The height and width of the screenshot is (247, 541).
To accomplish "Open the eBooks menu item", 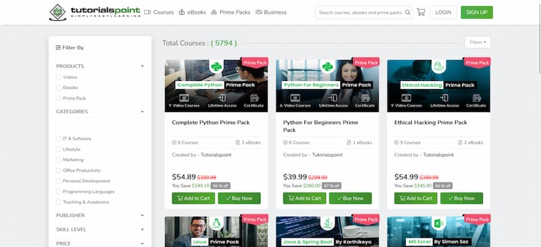I will (x=192, y=12).
